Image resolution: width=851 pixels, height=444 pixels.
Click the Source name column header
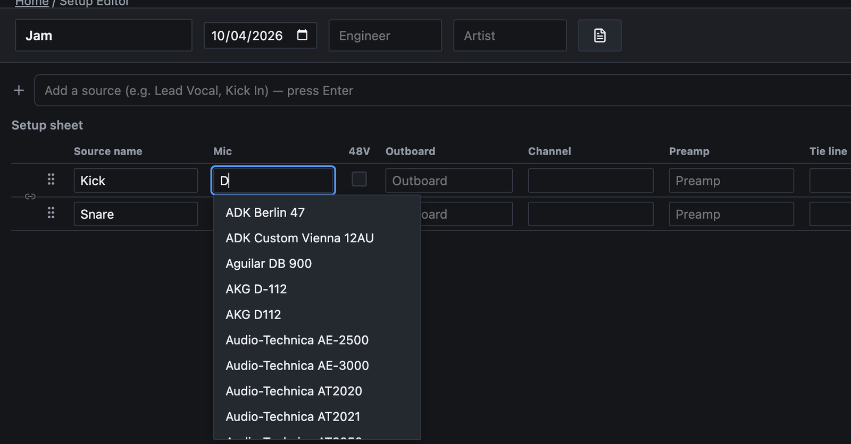108,151
